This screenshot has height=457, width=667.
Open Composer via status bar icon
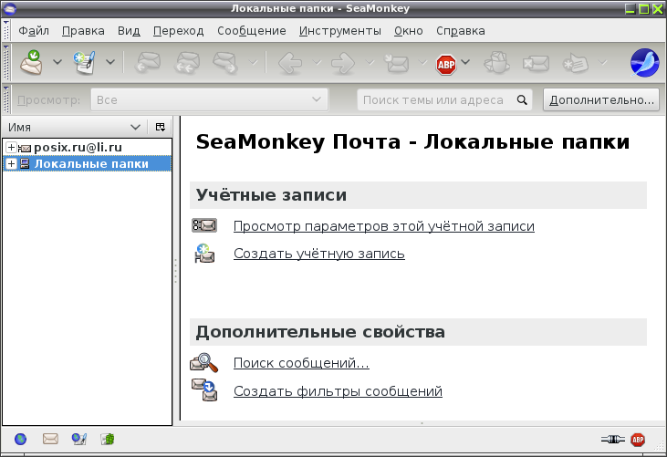click(x=79, y=439)
